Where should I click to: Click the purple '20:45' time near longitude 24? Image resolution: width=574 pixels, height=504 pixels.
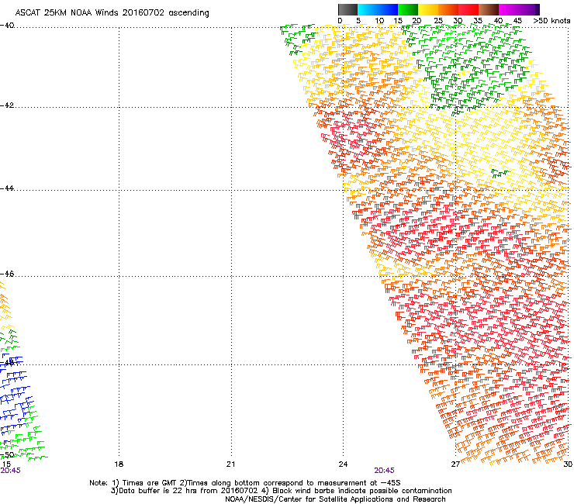pyautogui.click(x=385, y=471)
